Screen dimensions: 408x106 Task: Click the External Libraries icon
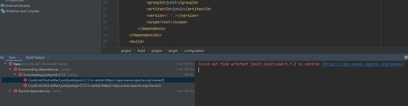point(3,5)
